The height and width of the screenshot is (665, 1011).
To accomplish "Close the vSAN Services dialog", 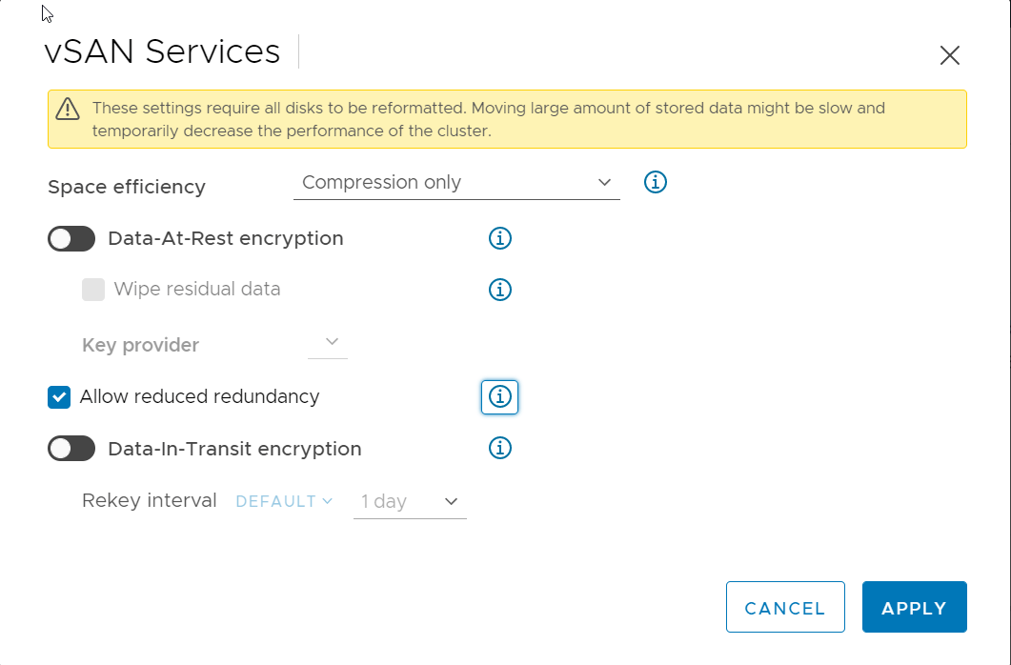I will point(949,55).
